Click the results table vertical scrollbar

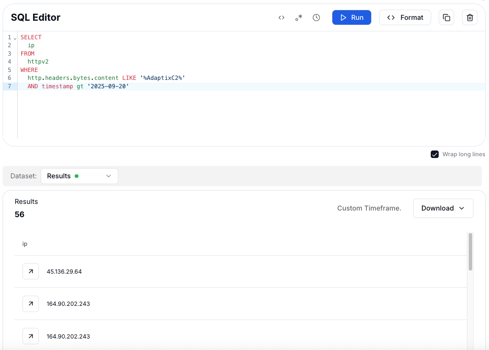pos(470,252)
